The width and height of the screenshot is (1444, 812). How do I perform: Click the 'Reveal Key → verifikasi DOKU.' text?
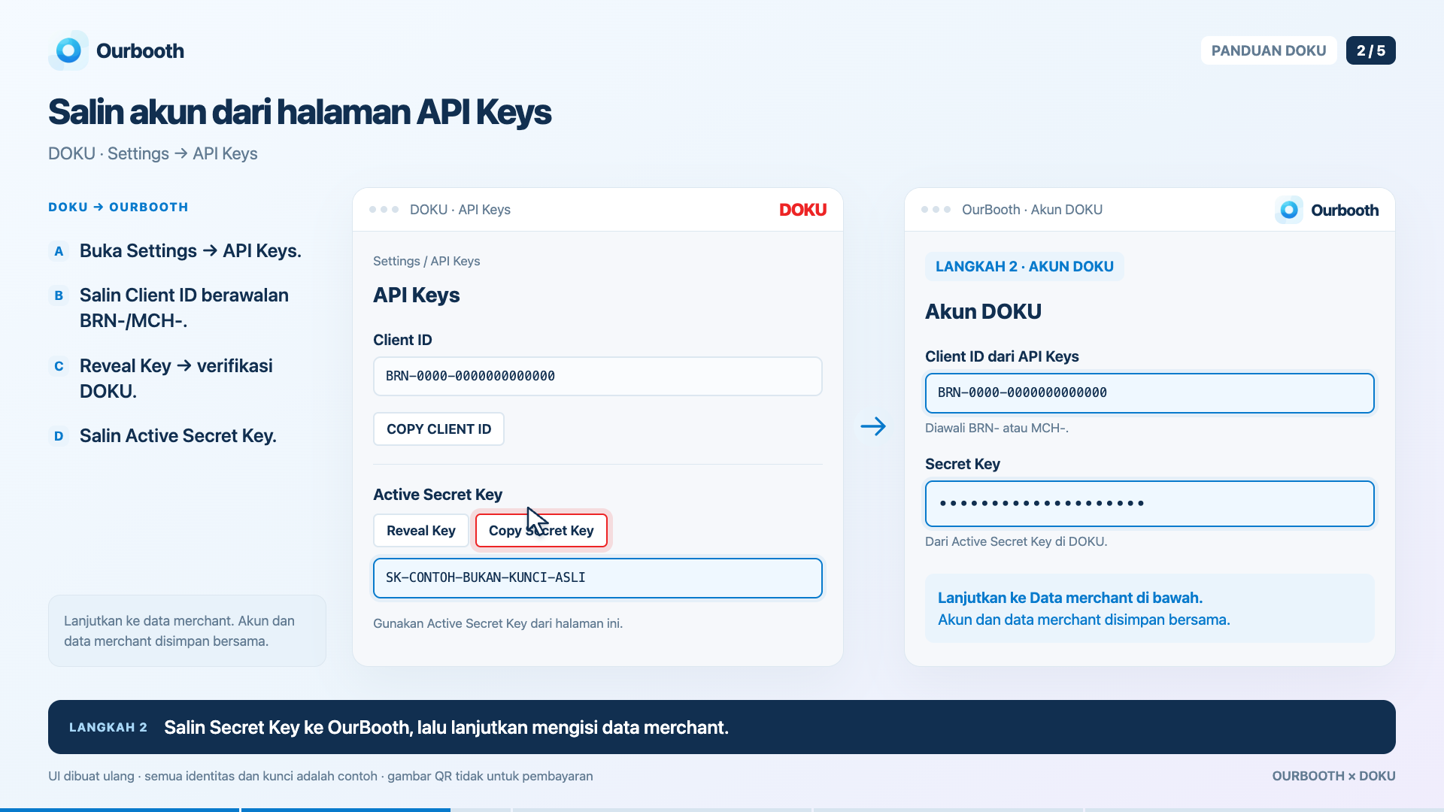(176, 379)
